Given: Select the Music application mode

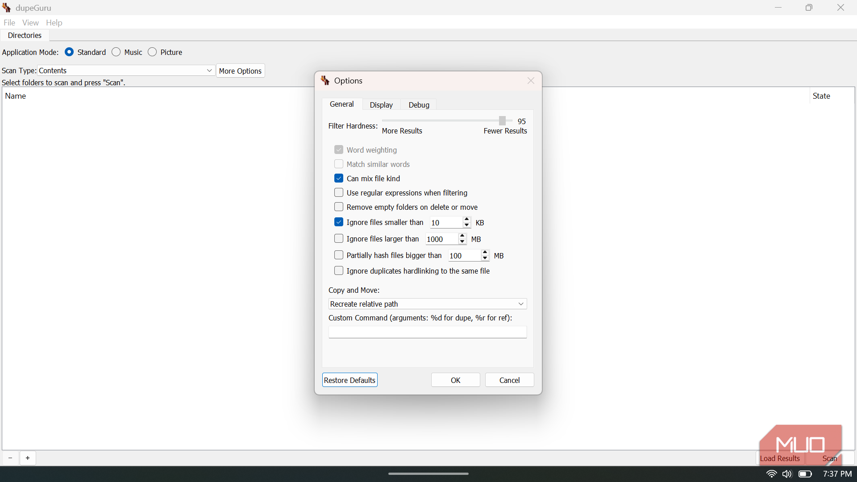Looking at the screenshot, I should 116,52.
